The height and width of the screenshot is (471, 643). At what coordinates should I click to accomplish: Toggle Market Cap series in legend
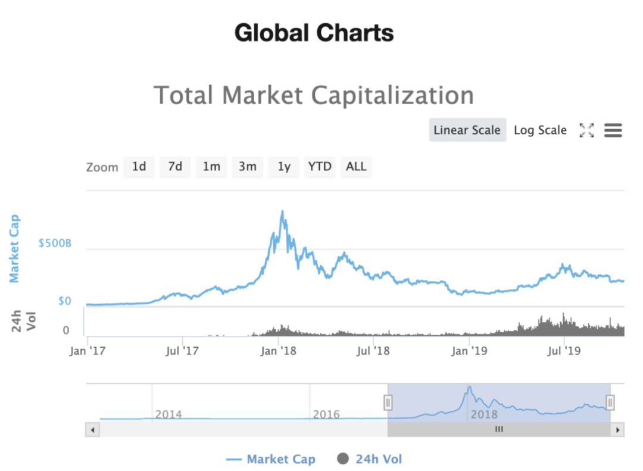pos(271,459)
